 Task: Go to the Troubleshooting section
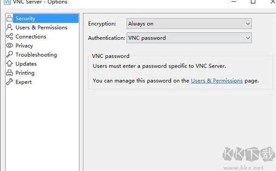point(36,55)
